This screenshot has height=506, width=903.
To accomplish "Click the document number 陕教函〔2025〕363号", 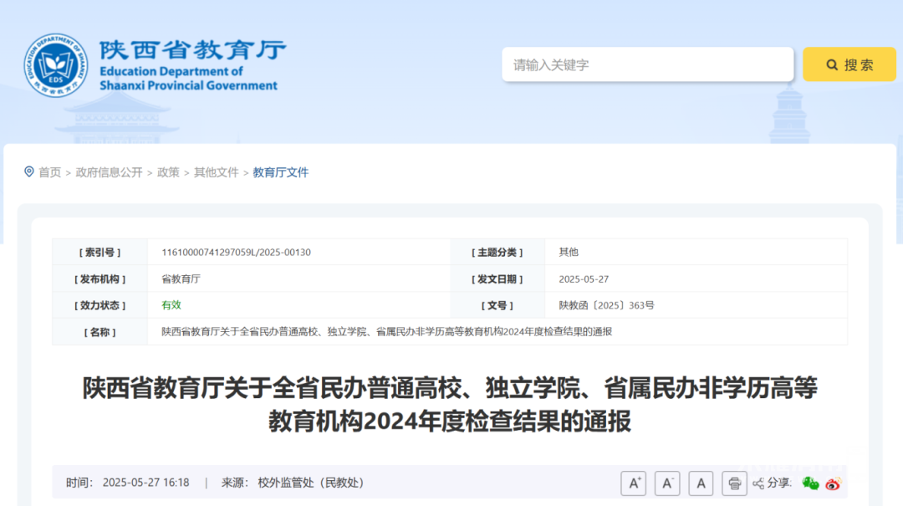I will click(606, 305).
